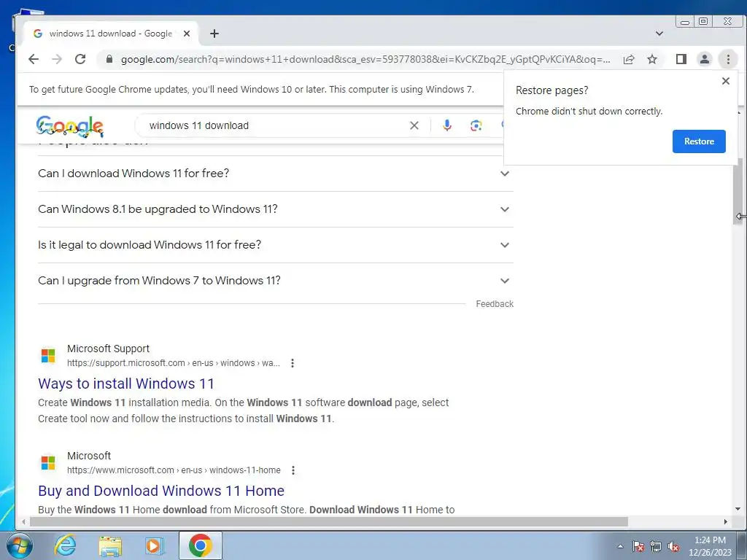The height and width of the screenshot is (560, 747).
Task: Open a new tab
Action: pyautogui.click(x=214, y=34)
